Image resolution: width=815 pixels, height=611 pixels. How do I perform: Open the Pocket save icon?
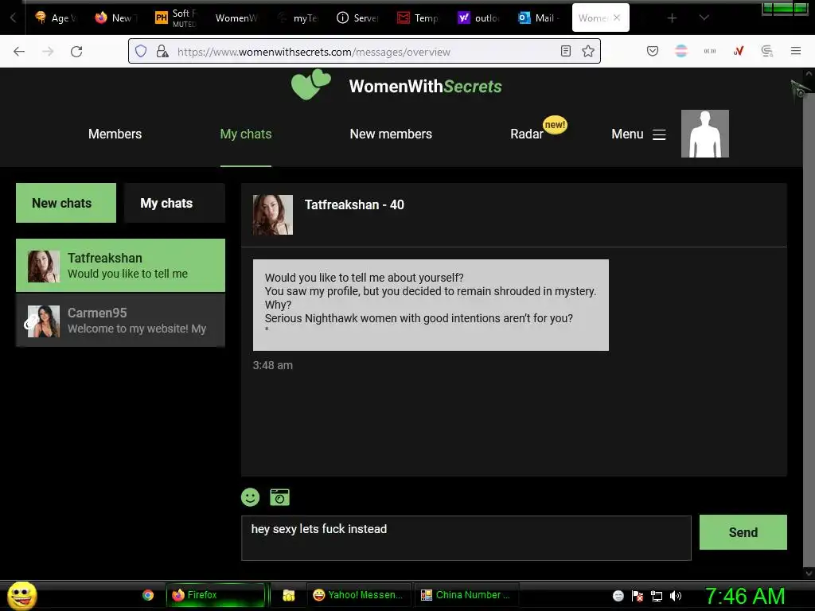click(653, 52)
